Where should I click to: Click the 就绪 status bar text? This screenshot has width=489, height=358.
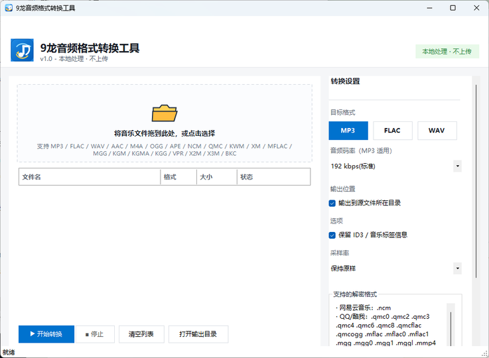[9, 353]
